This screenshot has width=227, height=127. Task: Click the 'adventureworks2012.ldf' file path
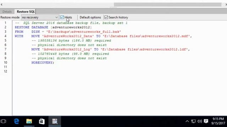click(x=144, y=49)
